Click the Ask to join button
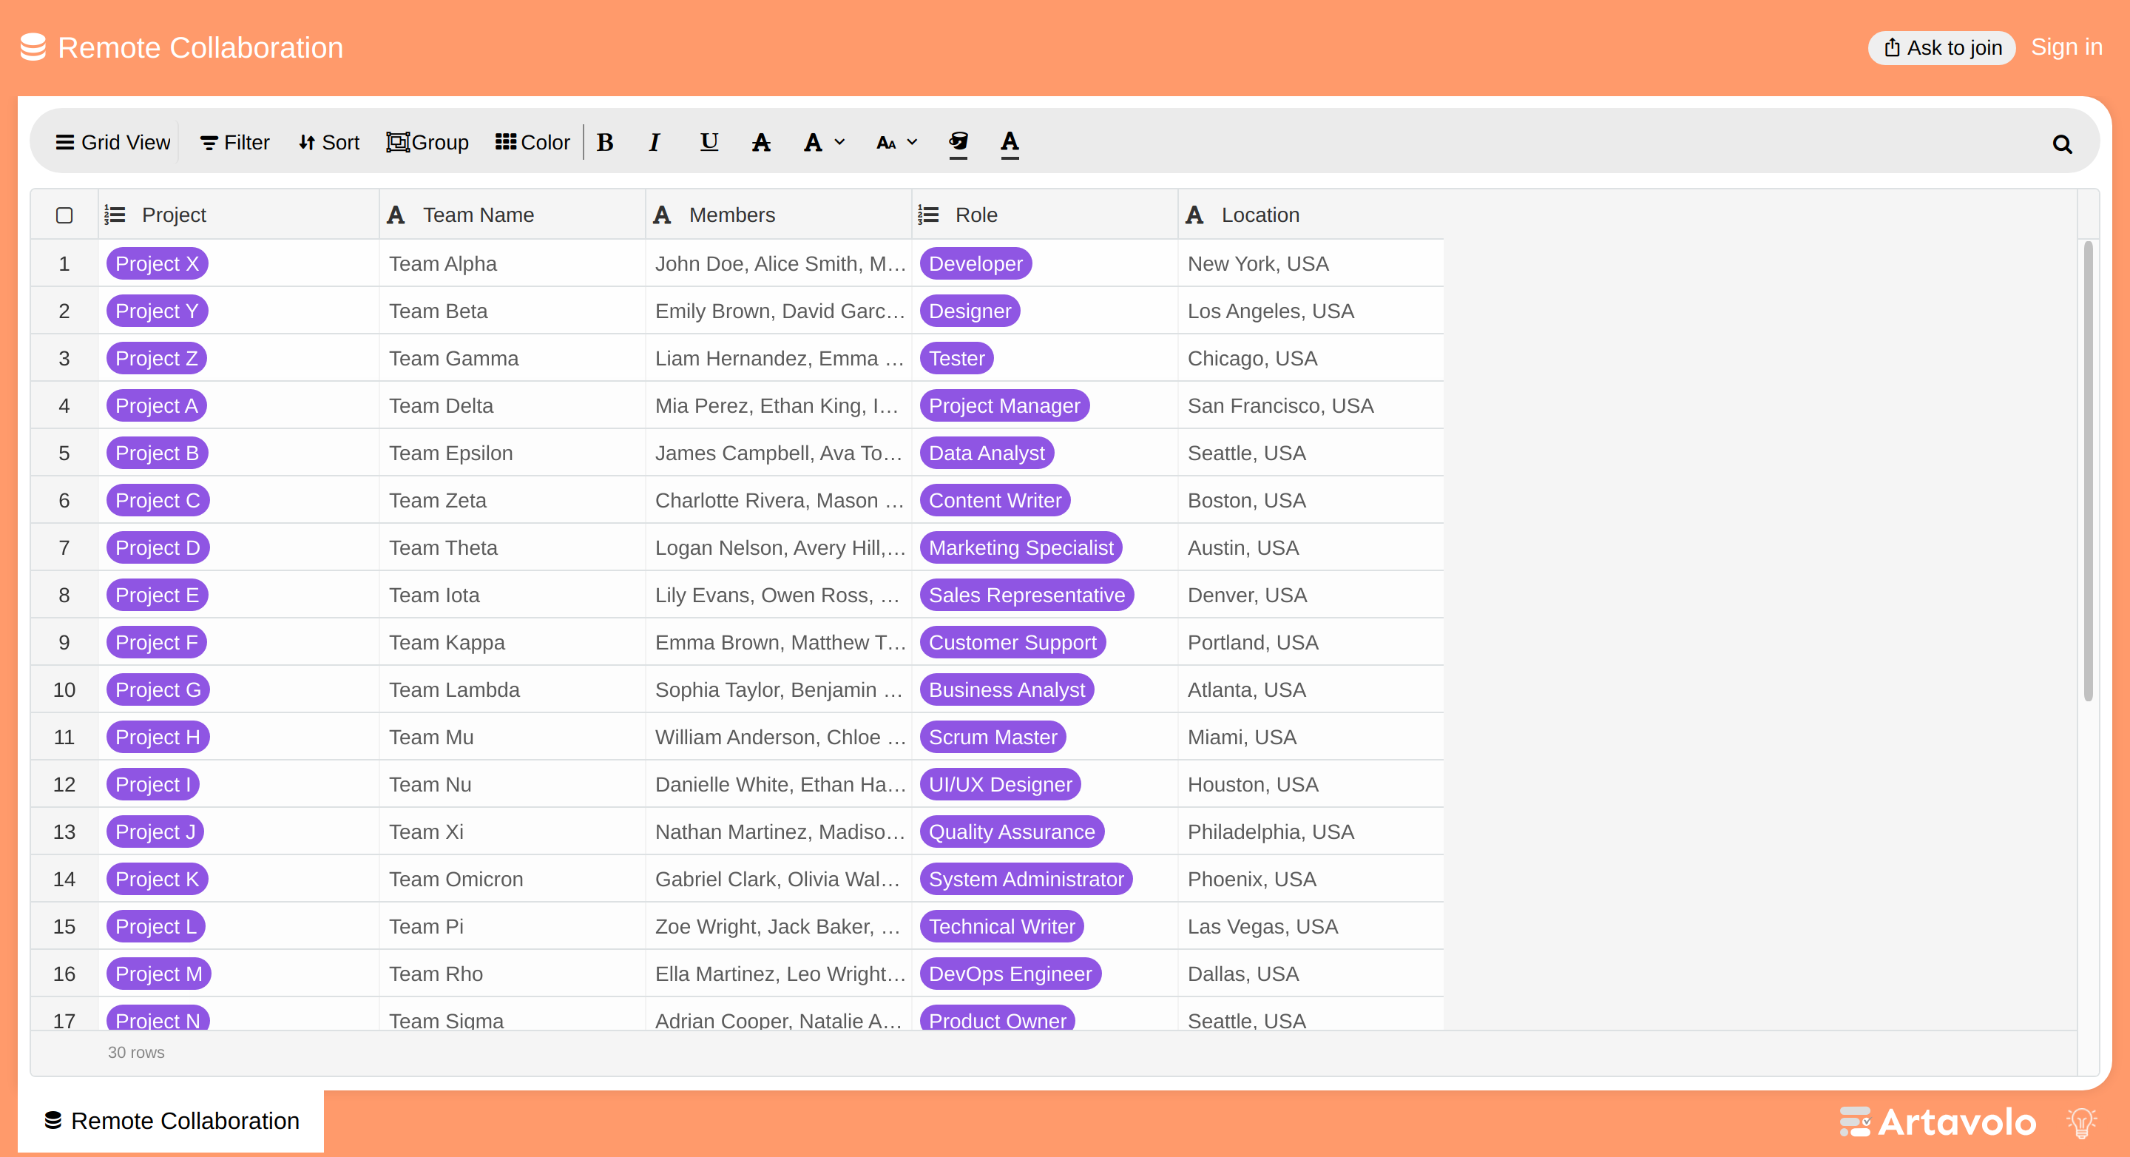 pyautogui.click(x=1941, y=47)
